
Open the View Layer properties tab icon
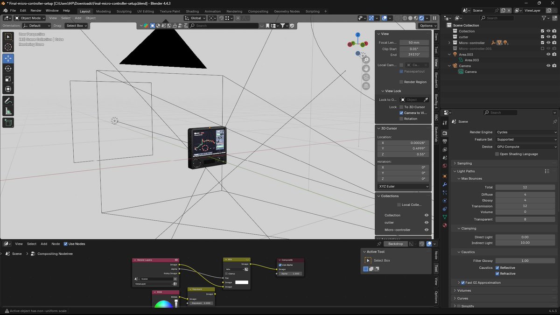point(445,150)
